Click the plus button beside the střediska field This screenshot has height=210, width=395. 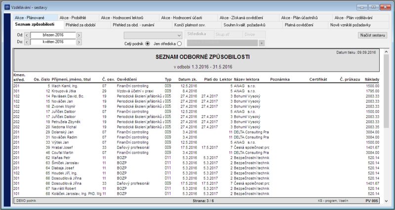click(262, 43)
